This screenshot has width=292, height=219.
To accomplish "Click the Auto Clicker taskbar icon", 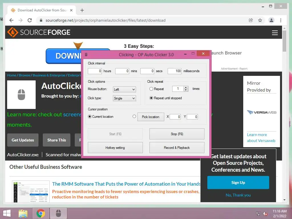I will coord(58,213).
